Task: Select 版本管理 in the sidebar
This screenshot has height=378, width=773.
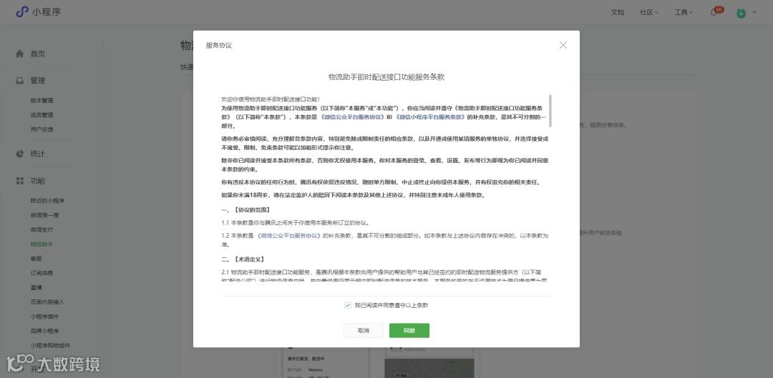Action: tap(42, 101)
